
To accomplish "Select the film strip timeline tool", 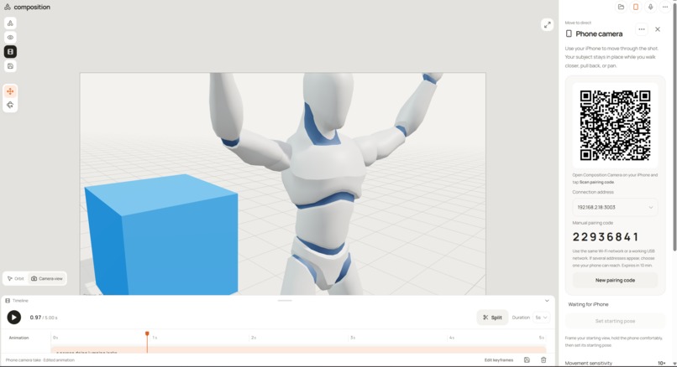I will point(10,52).
